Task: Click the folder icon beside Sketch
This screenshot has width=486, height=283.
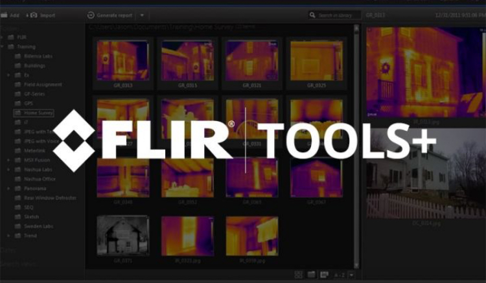Action: pos(18,217)
